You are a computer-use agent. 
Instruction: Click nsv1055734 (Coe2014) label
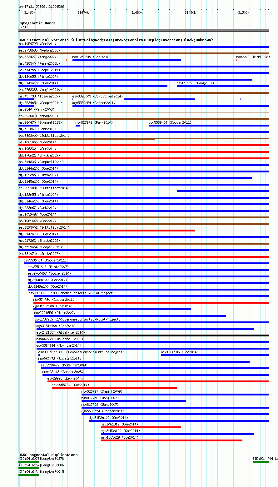(70, 385)
